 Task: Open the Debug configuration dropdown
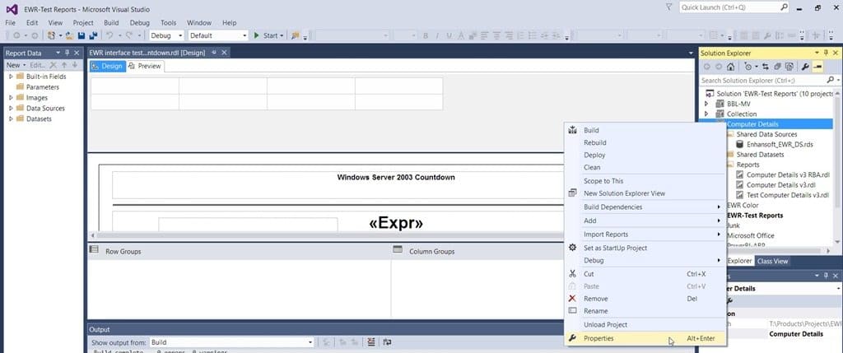click(166, 35)
